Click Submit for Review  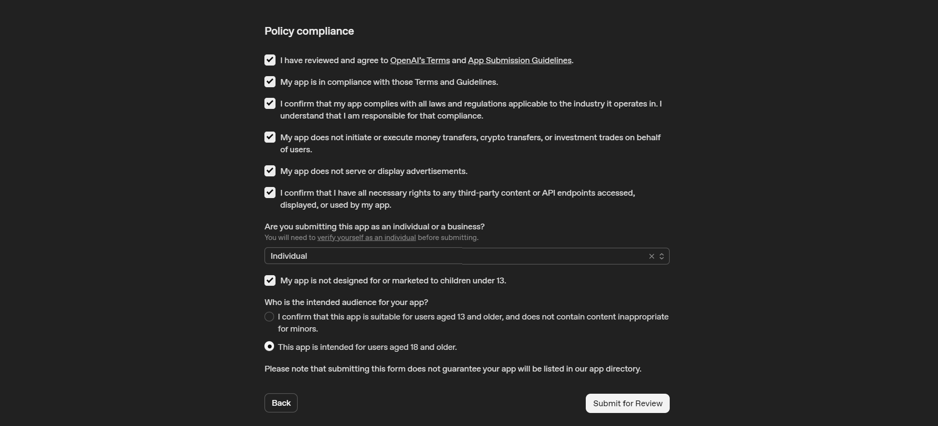pyautogui.click(x=627, y=403)
